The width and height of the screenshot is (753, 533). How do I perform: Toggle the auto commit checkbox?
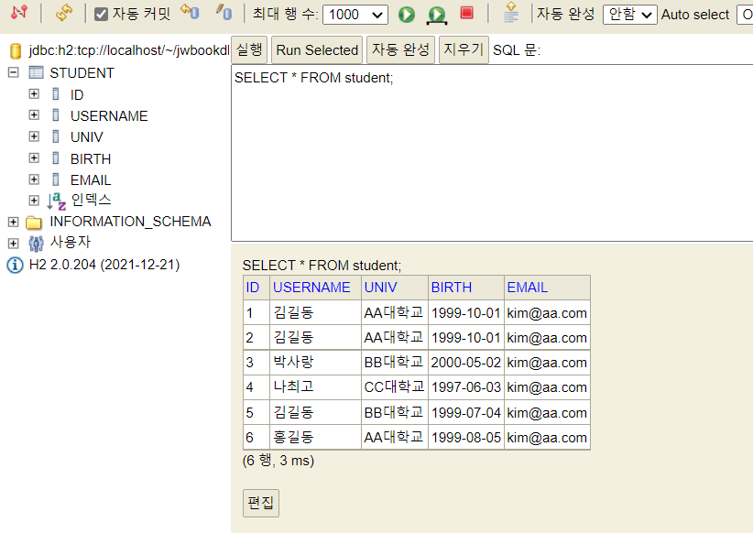101,14
